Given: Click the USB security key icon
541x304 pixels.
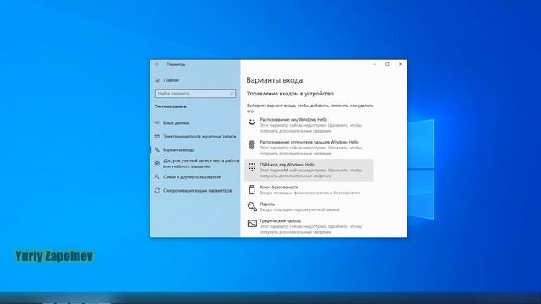Looking at the screenshot, I should tap(252, 189).
